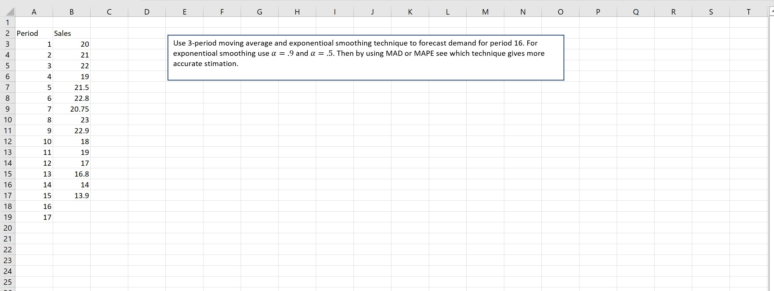The height and width of the screenshot is (291, 774).
Task: Select cell A18 containing period 16
Action: pyautogui.click(x=34, y=206)
